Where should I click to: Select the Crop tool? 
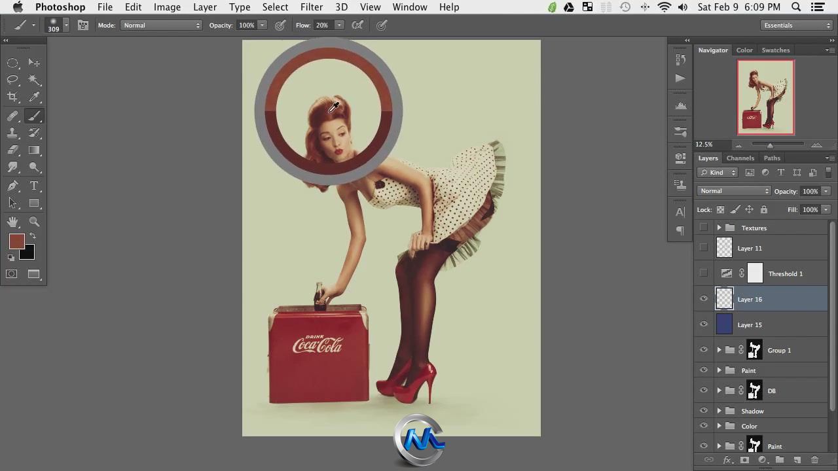coord(12,97)
